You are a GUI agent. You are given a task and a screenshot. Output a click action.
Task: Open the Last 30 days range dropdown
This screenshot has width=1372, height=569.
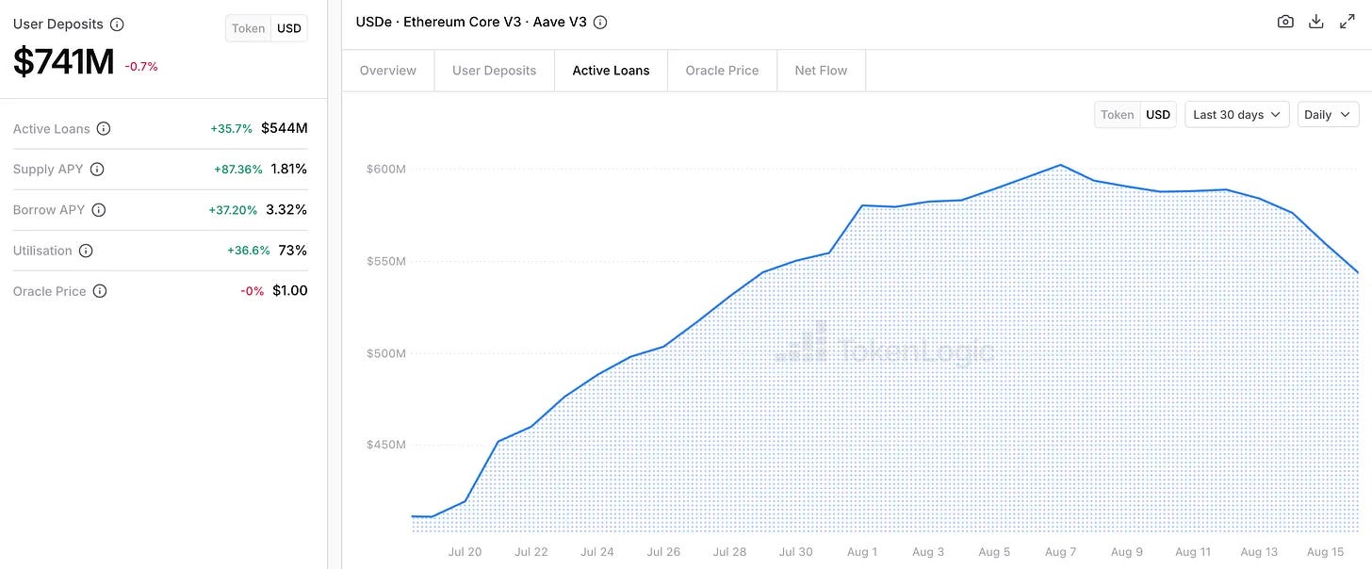1236,115
